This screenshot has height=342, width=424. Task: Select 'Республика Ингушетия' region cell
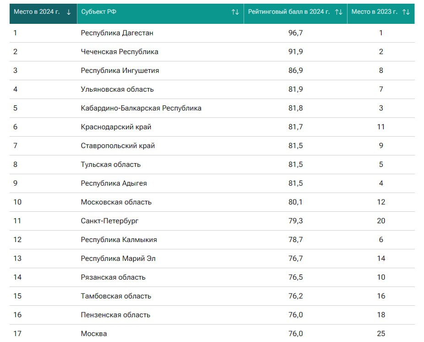click(120, 71)
